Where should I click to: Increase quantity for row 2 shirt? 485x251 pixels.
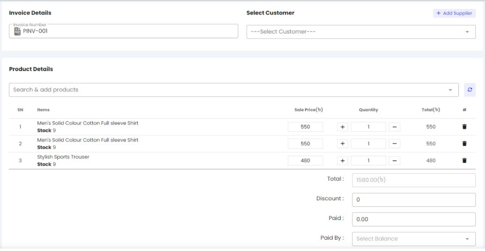tap(343, 144)
